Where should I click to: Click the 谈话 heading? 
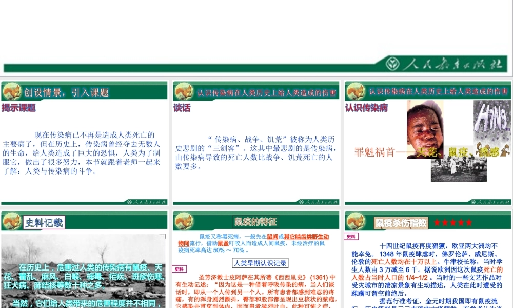[182, 108]
